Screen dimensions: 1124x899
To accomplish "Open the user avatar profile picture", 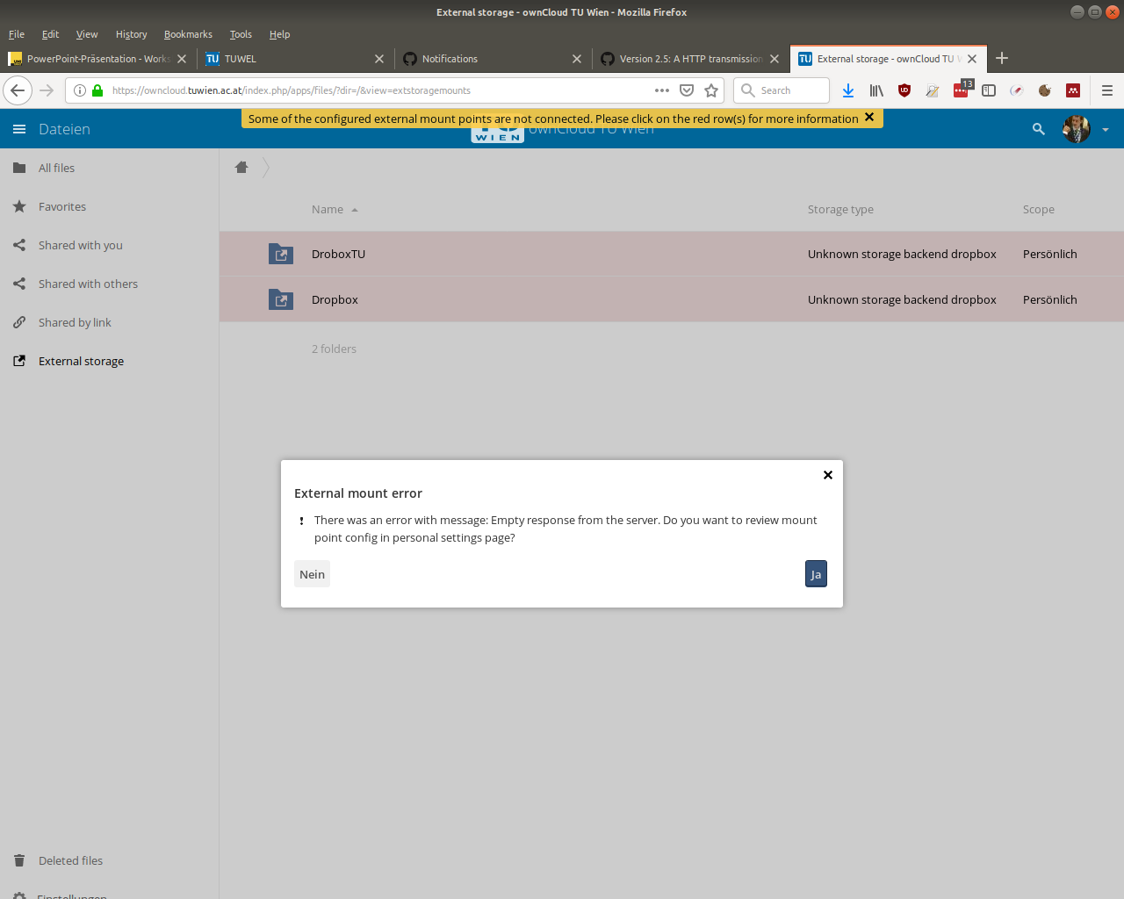I will click(1077, 129).
